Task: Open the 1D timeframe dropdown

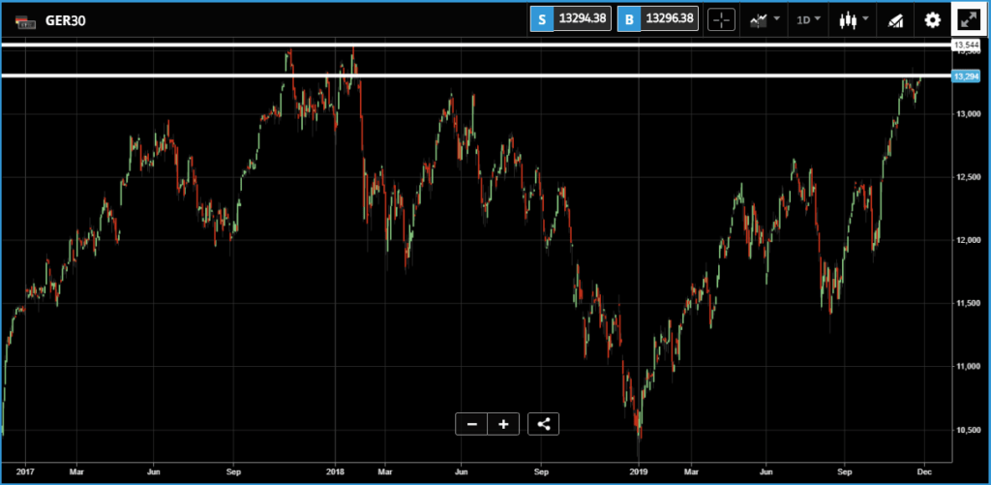Action: [808, 19]
